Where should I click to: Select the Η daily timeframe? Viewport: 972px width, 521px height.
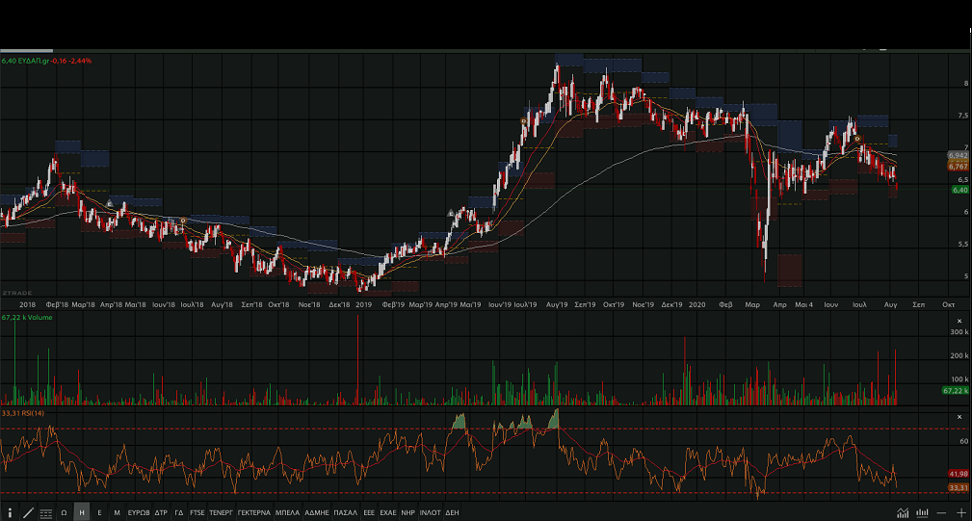(82, 513)
